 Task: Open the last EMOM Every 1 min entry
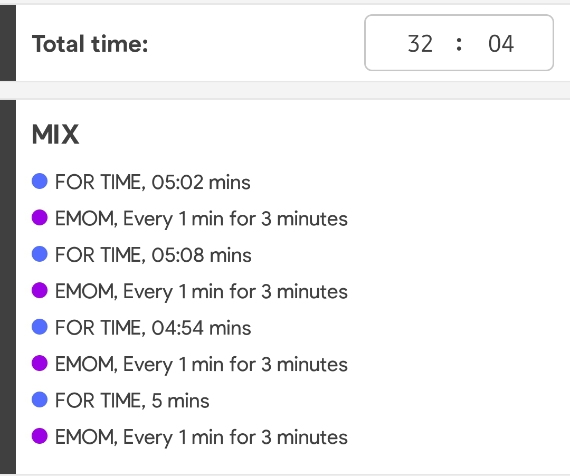click(x=201, y=437)
